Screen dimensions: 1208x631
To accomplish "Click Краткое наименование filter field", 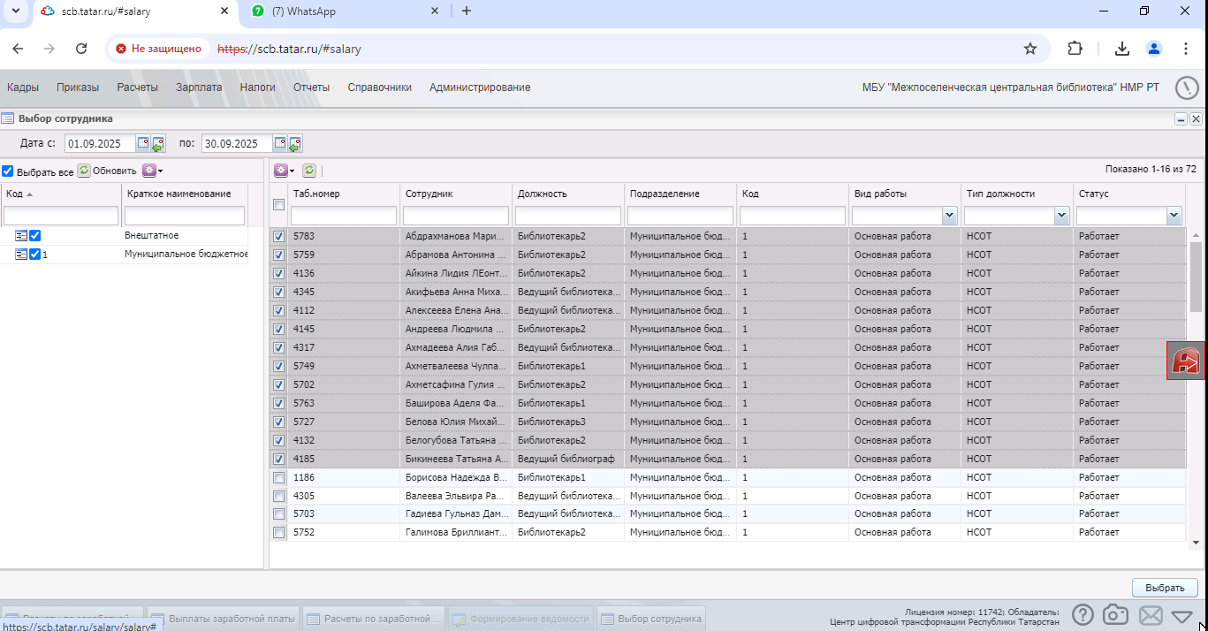I will (185, 216).
